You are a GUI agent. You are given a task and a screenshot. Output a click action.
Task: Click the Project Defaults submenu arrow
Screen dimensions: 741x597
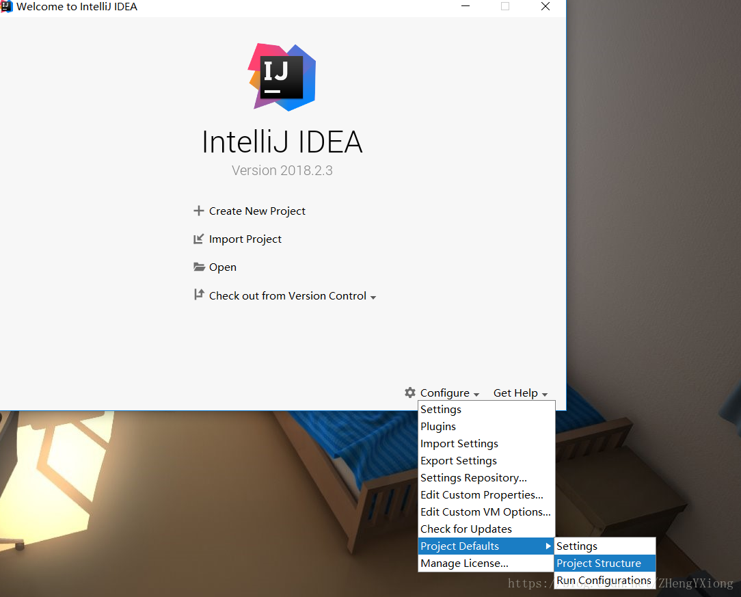point(548,546)
